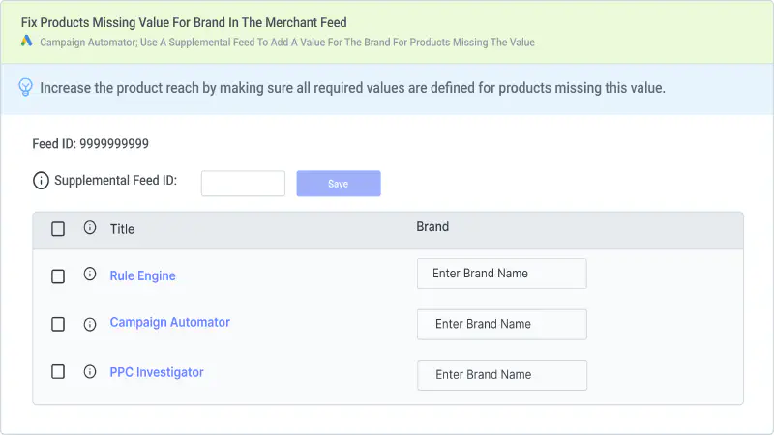Open the Rule Engine link
Viewport: 774px width, 435px height.
(x=142, y=275)
